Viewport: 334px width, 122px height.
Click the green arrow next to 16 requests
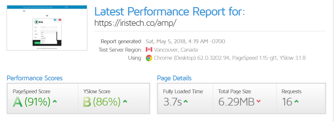click(296, 101)
